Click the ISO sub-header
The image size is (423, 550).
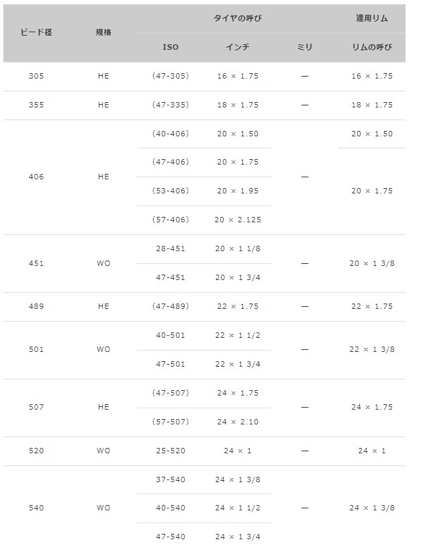pos(171,48)
